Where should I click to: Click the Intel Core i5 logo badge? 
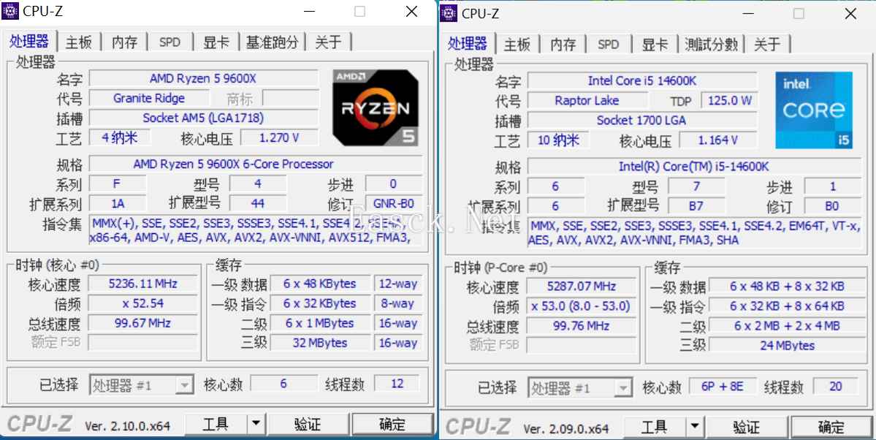coord(814,110)
